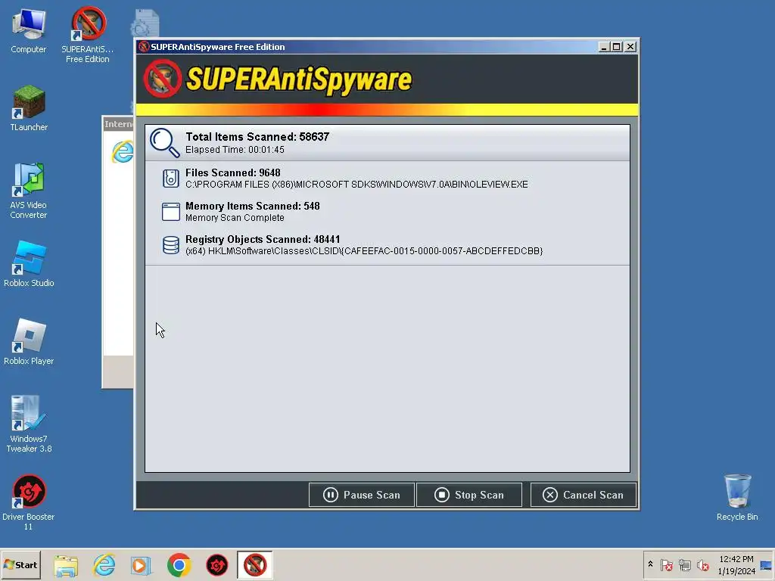Click the Cancel Scan button
The image size is (775, 581).
coord(584,495)
